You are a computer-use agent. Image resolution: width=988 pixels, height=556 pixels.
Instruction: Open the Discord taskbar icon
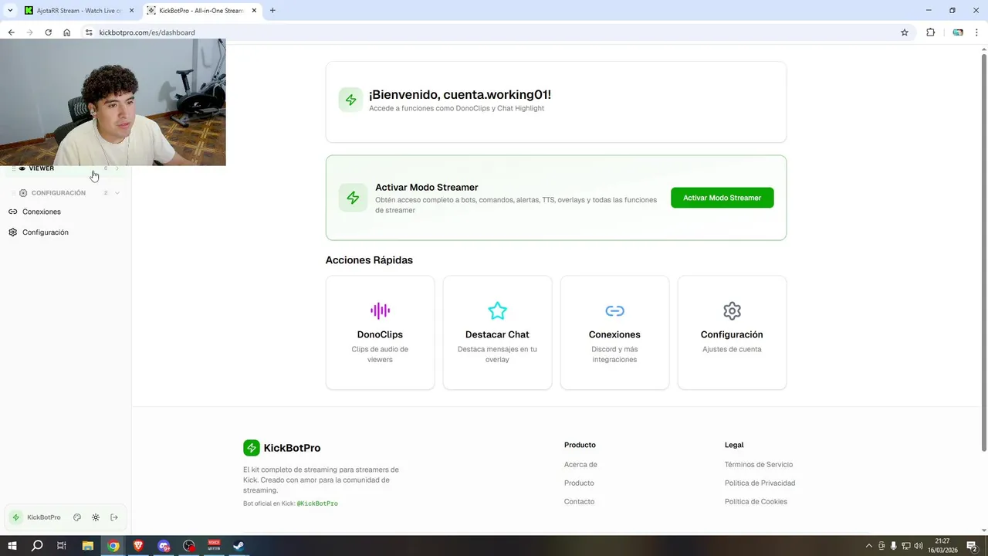[164, 546]
